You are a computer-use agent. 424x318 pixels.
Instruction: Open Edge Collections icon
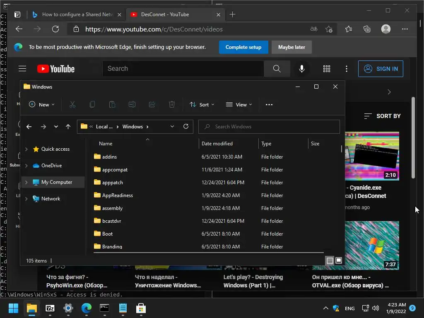coord(367,29)
